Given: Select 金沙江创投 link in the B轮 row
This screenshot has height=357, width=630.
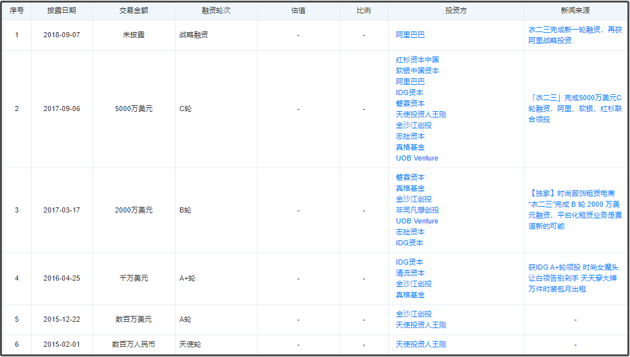Looking at the screenshot, I should (x=413, y=199).
